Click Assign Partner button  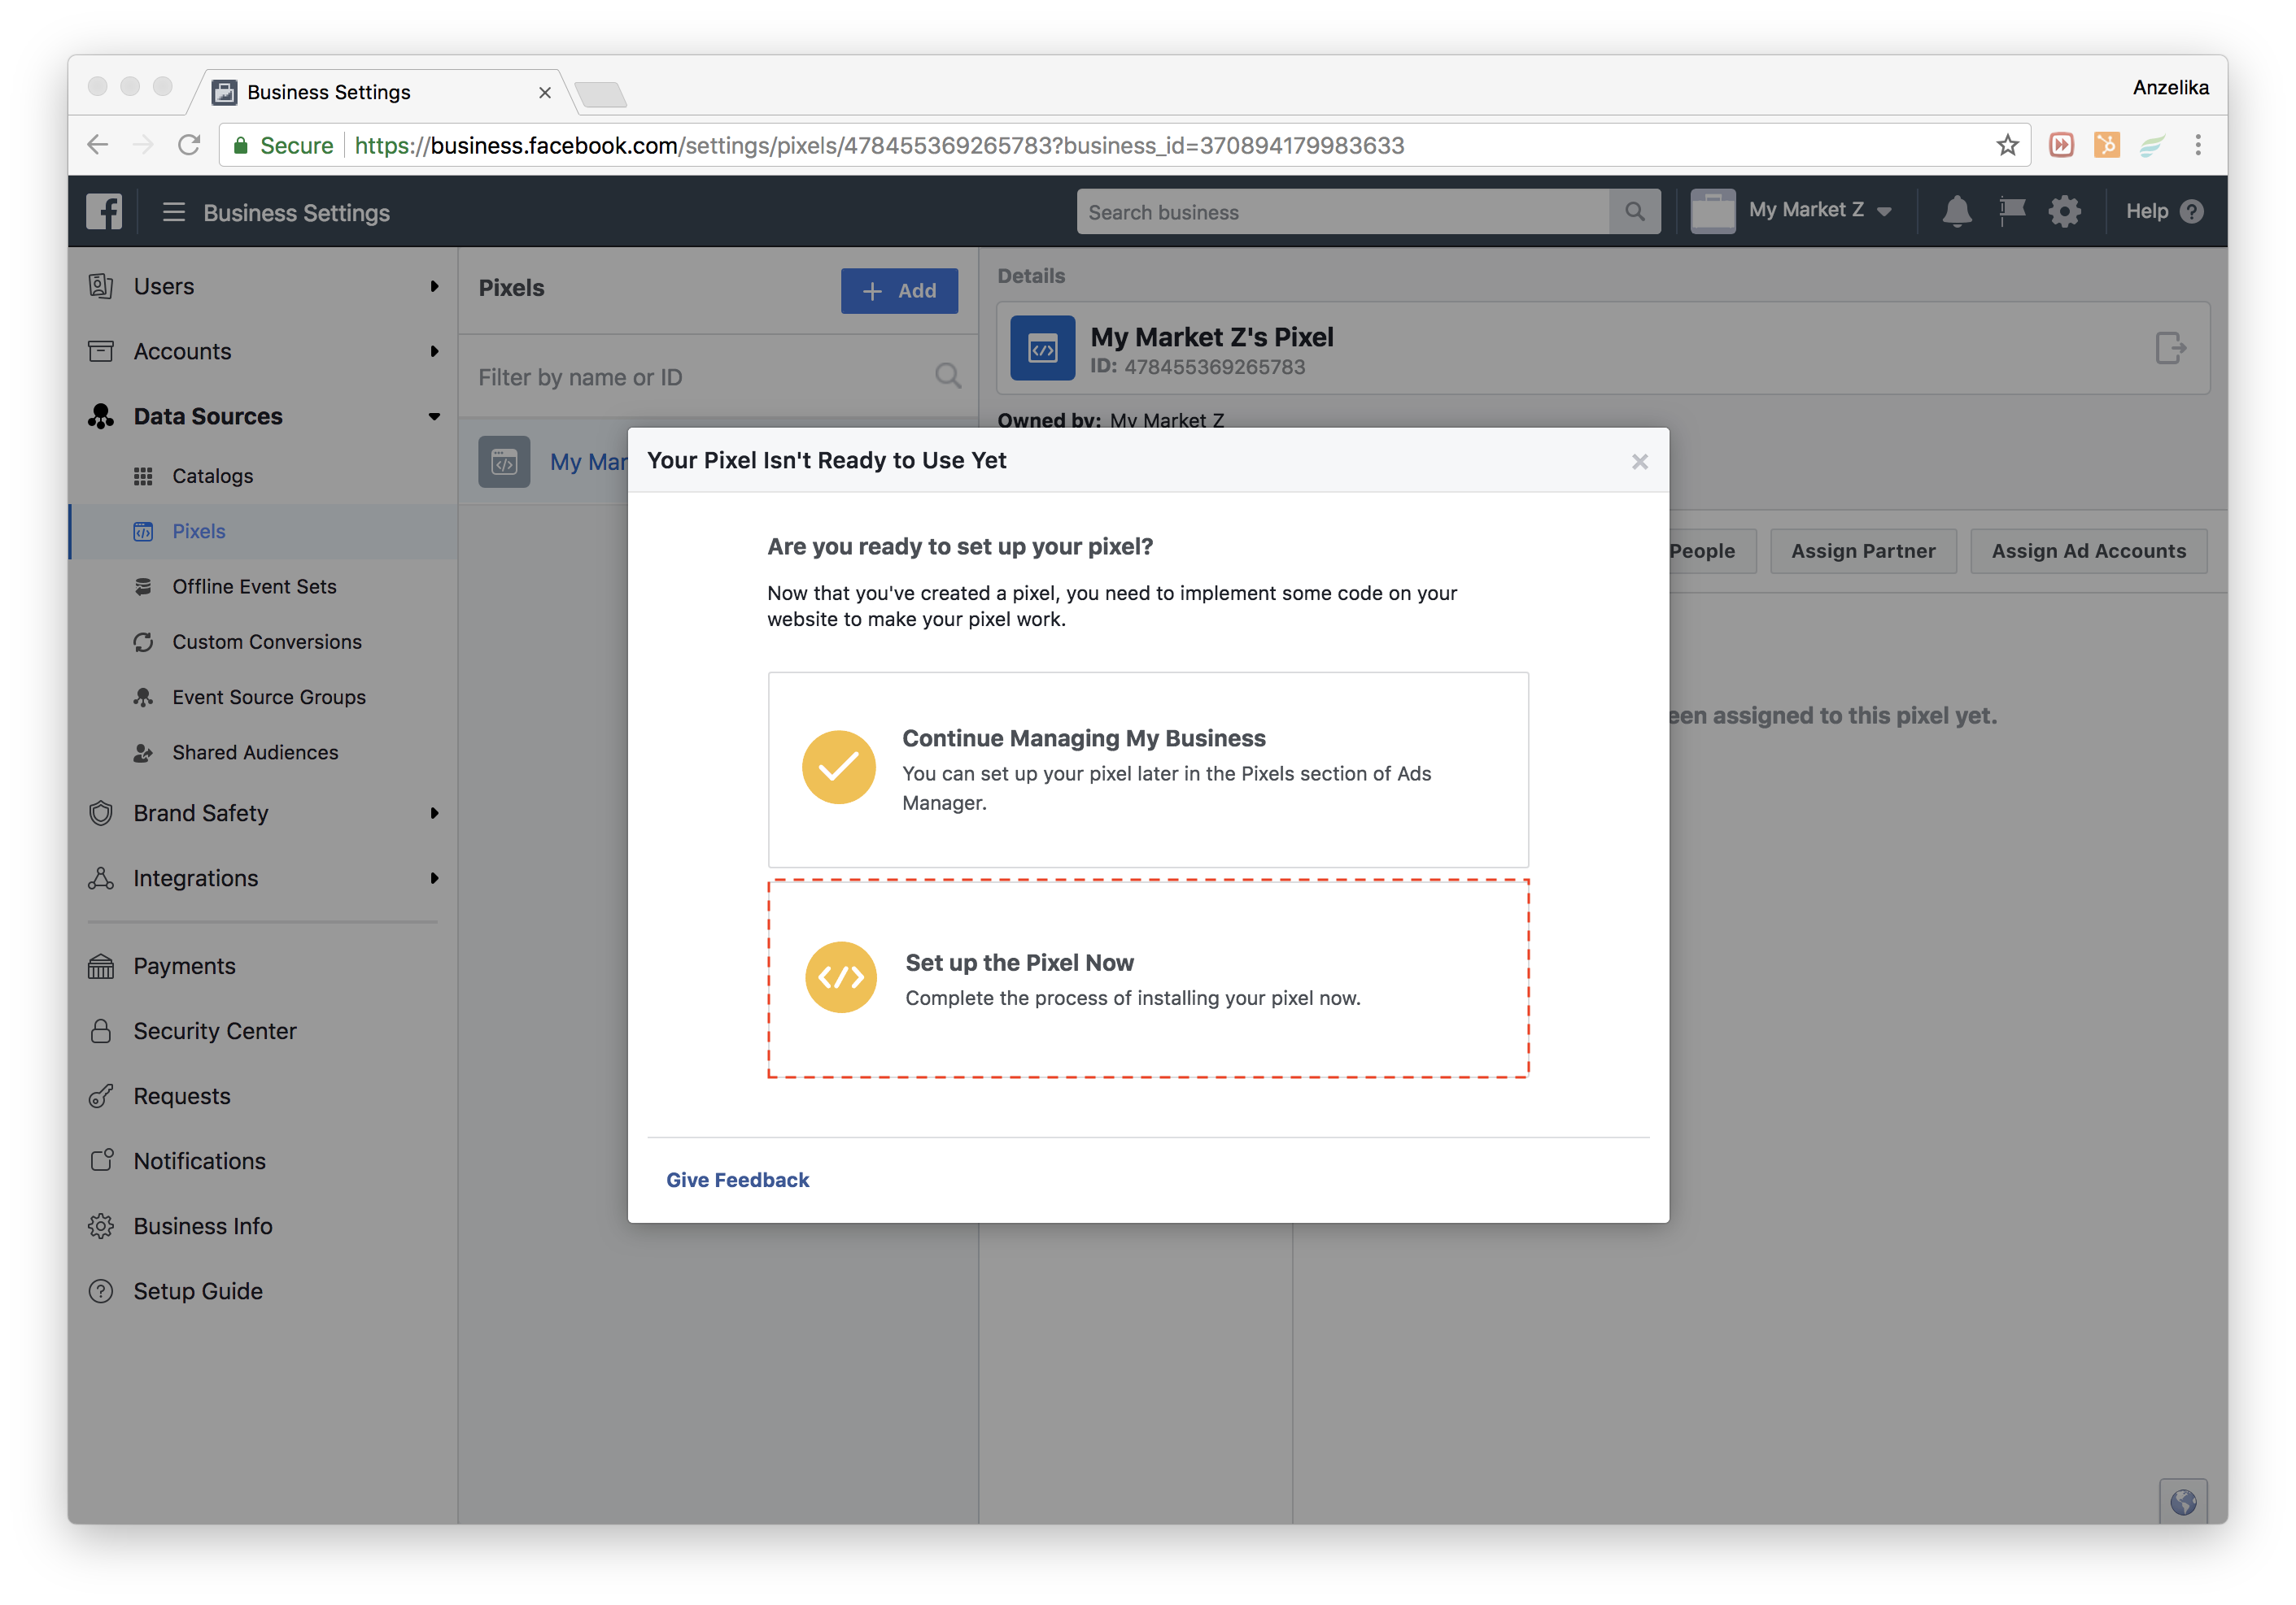coord(1863,551)
